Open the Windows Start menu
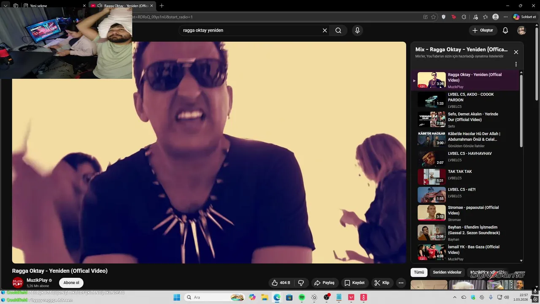Image resolution: width=540 pixels, height=304 pixels. [177, 297]
